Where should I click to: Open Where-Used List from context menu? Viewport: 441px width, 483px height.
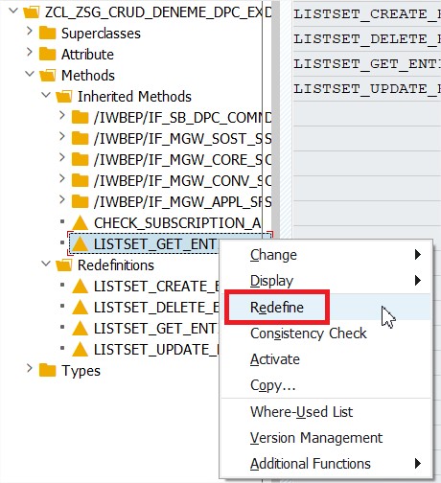301,412
